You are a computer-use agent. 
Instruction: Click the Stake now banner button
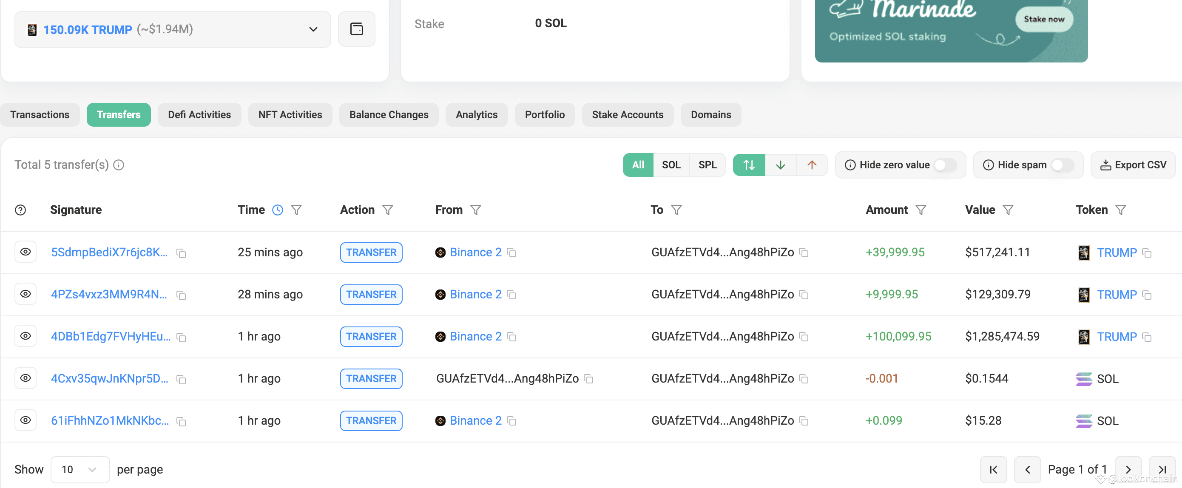click(x=1044, y=19)
